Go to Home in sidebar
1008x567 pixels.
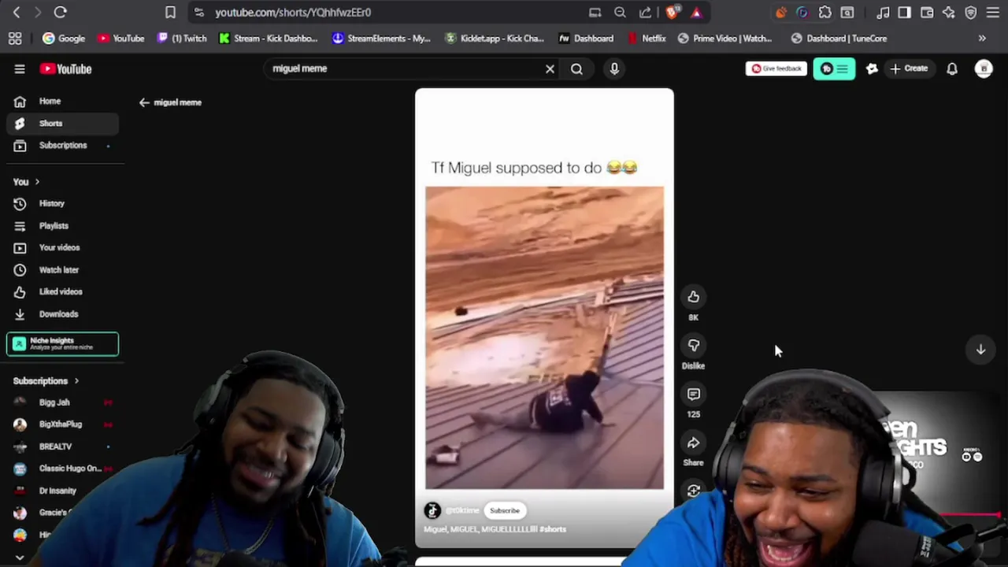tap(62, 101)
